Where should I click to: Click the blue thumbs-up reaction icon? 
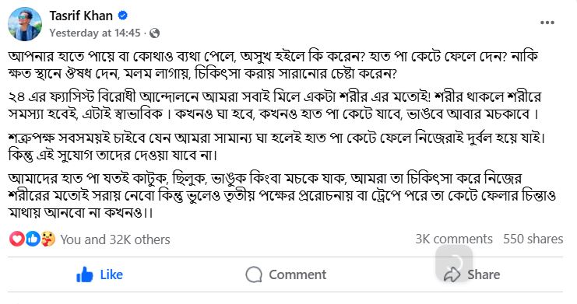[33, 239]
